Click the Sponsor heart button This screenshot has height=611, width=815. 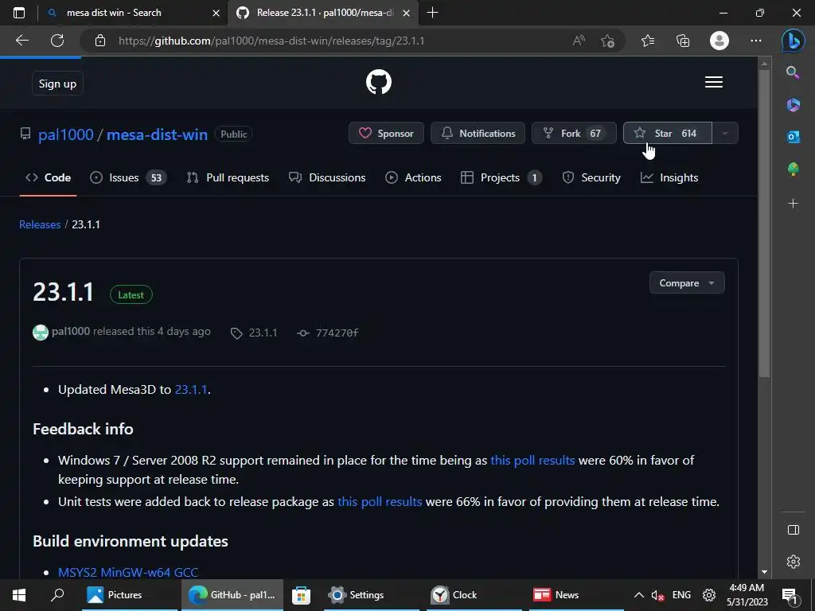(x=386, y=134)
